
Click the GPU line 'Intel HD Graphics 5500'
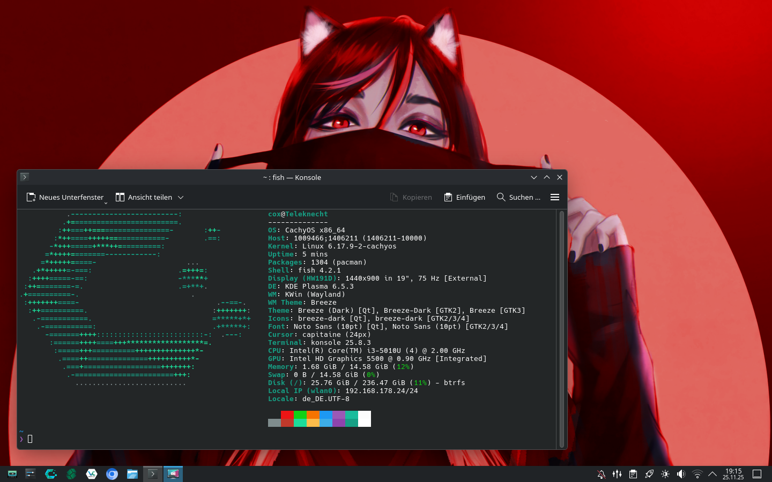pos(377,359)
